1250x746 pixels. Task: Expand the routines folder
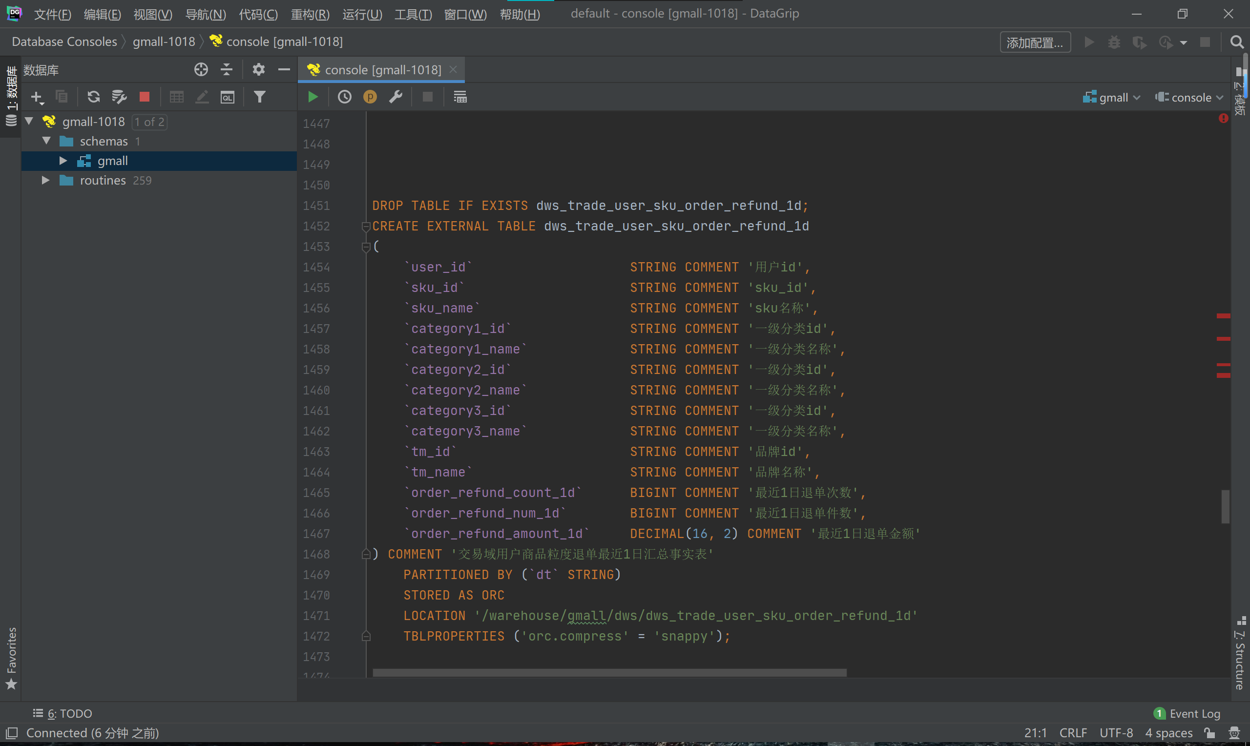[x=45, y=181]
